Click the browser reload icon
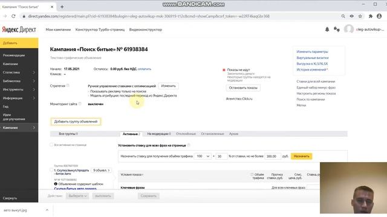 click(x=13, y=16)
